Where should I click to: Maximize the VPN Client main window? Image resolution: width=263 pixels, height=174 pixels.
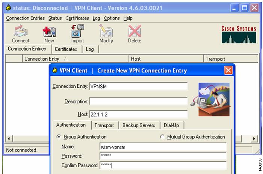245,8
